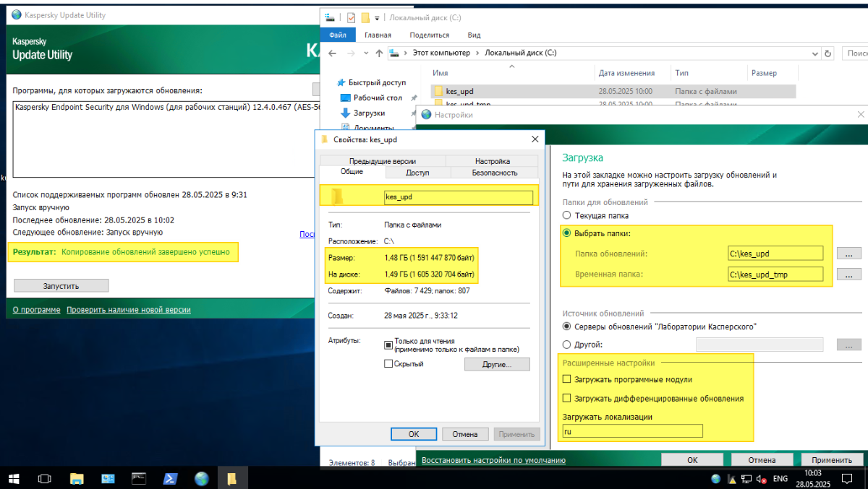This screenshot has width=868, height=489.
Task: Expand the 'This PC' breadcrumb chevron
Action: 478,53
